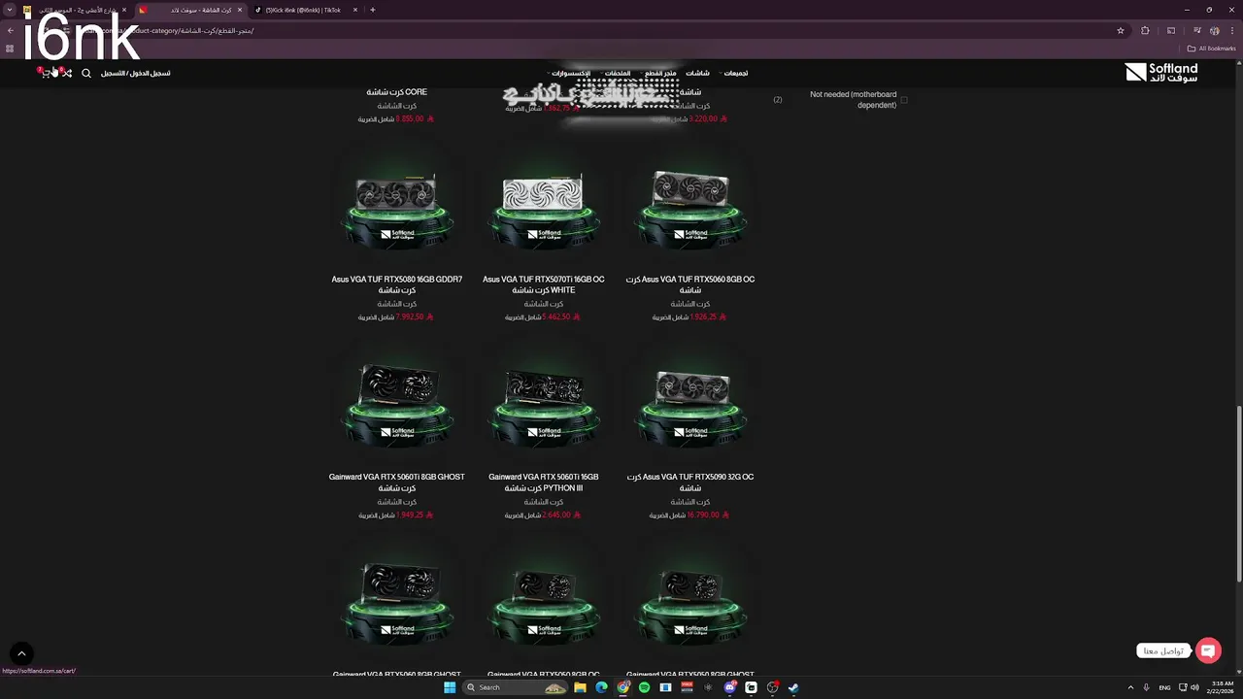Close the TikTok tab

pyautogui.click(x=355, y=10)
